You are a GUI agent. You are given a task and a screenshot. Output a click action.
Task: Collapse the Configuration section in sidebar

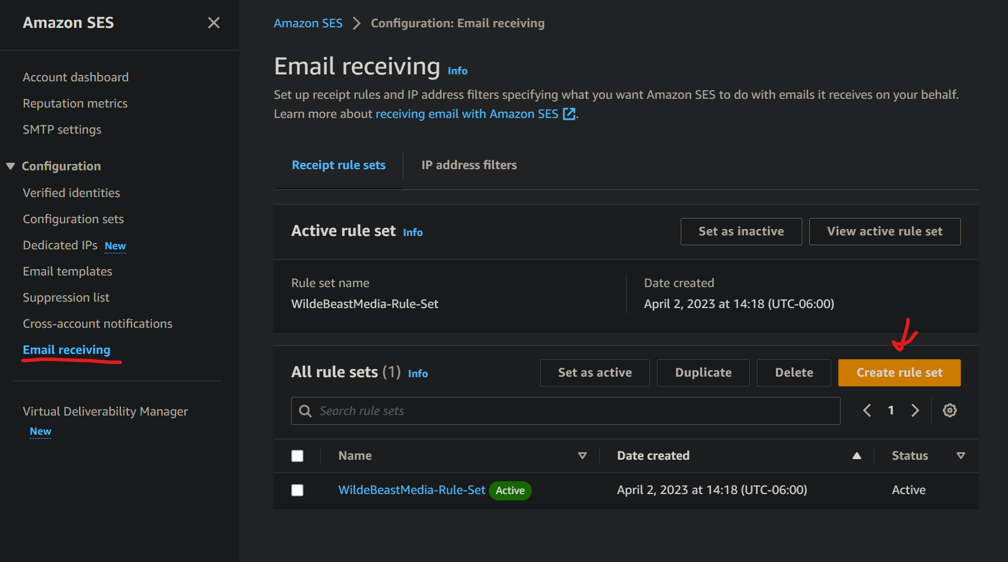(10, 166)
